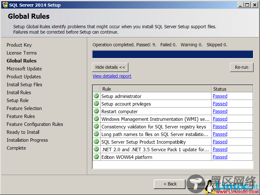
Task: Click the Setup administrator rule text
Action: (121, 96)
